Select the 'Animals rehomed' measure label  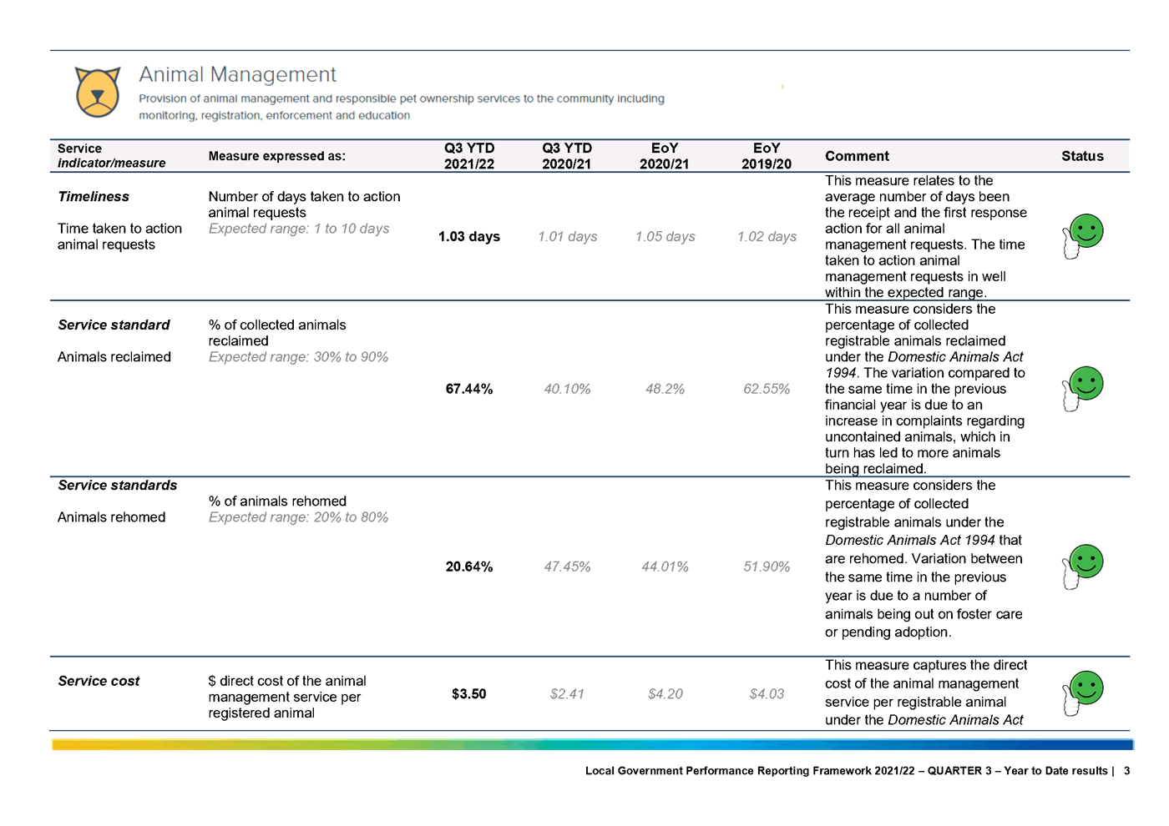coord(111,517)
